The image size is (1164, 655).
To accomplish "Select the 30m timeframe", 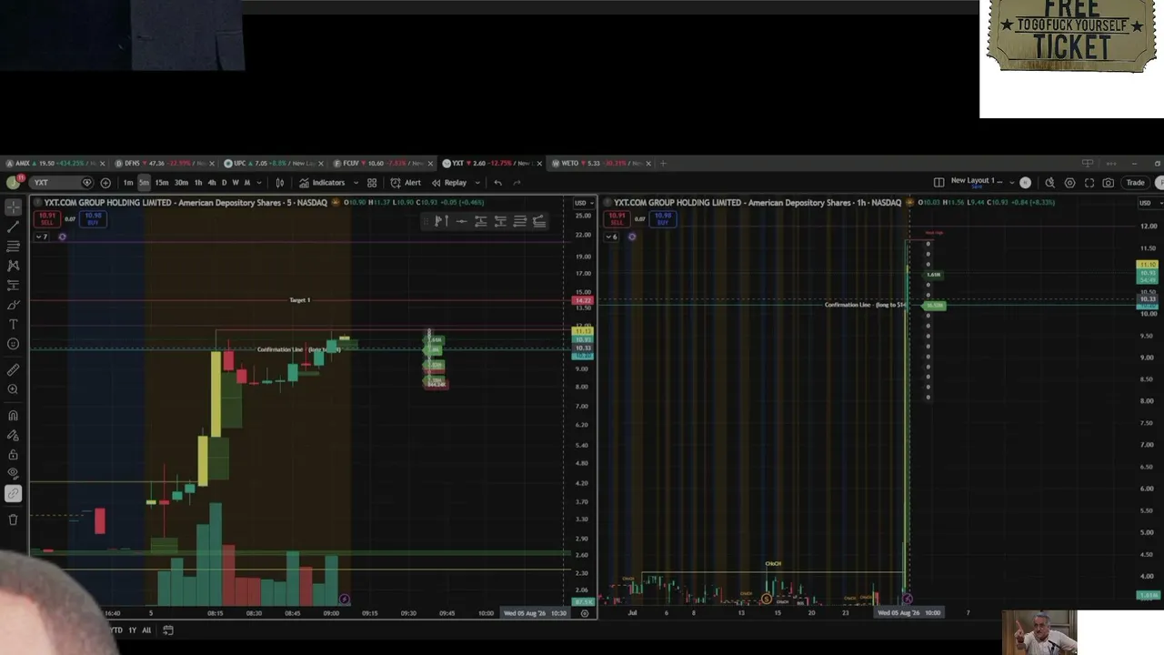I will click(181, 183).
